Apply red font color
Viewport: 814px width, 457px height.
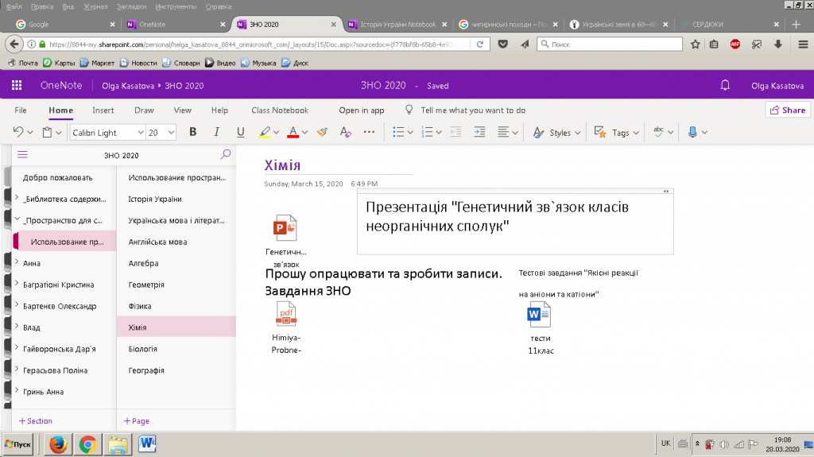coord(293,132)
